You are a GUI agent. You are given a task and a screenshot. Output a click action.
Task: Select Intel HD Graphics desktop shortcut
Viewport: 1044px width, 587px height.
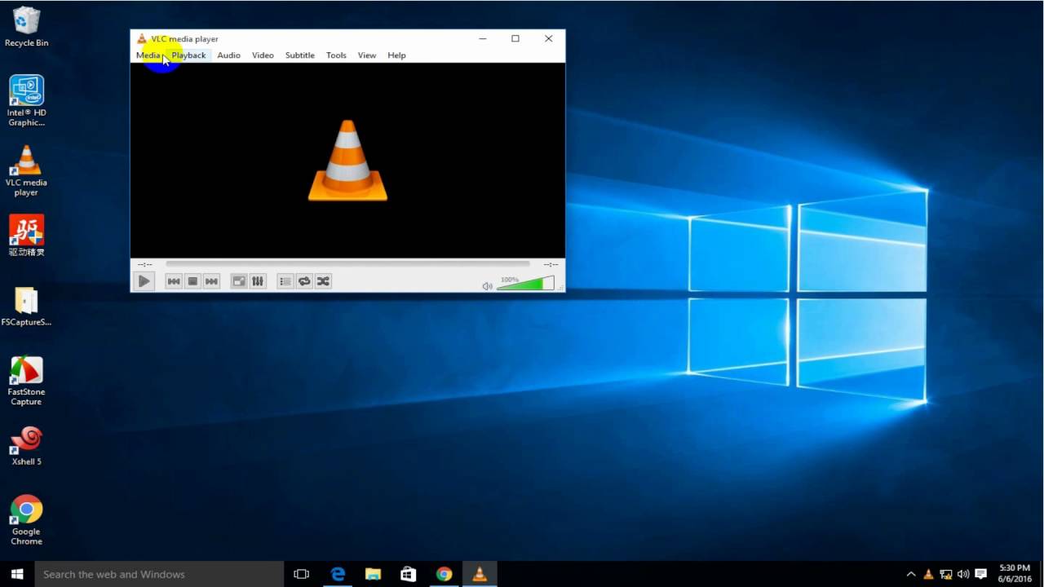(26, 101)
